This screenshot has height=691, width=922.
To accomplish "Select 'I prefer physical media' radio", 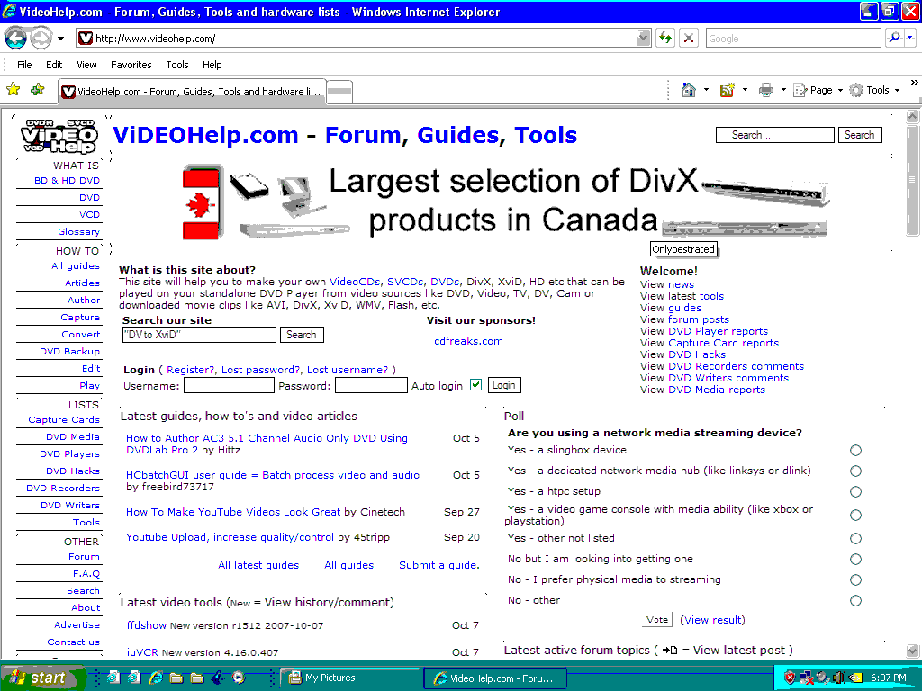I will [x=855, y=580].
